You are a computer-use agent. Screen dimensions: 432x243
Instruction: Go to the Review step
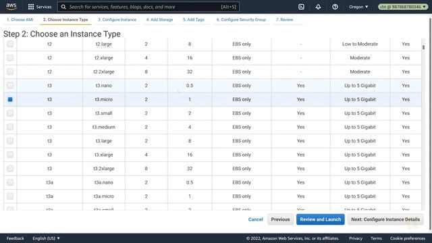point(285,20)
